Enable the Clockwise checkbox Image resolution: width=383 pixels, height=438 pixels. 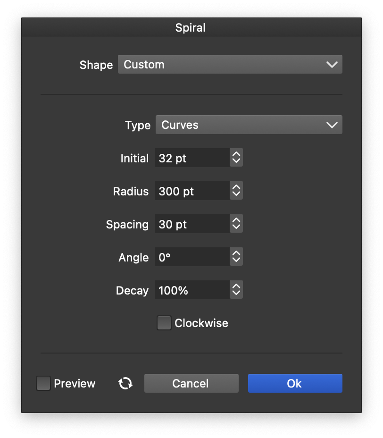(x=164, y=323)
